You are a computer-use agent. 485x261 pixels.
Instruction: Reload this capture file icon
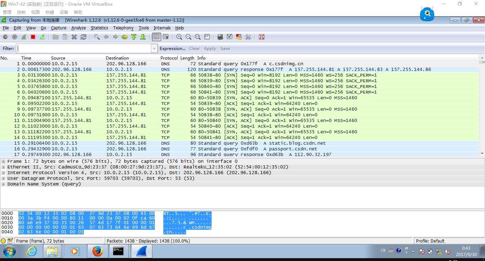(83, 37)
